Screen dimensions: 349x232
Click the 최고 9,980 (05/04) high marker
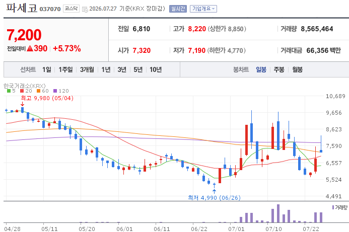pos(47,98)
